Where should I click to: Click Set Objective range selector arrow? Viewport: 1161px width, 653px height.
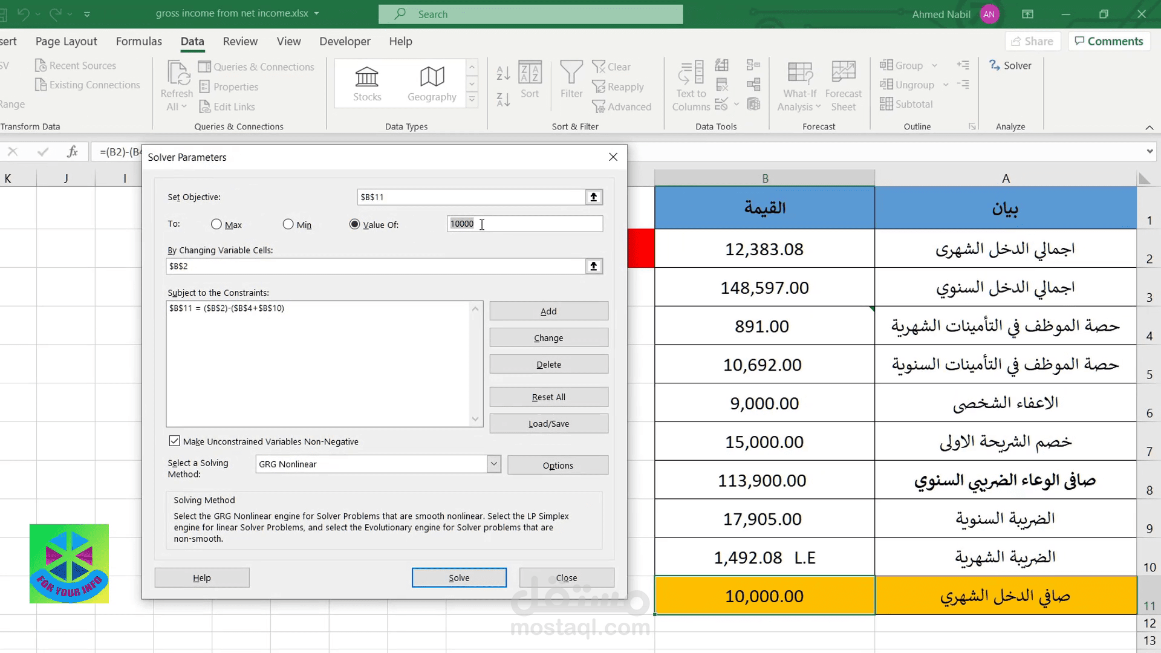click(593, 197)
